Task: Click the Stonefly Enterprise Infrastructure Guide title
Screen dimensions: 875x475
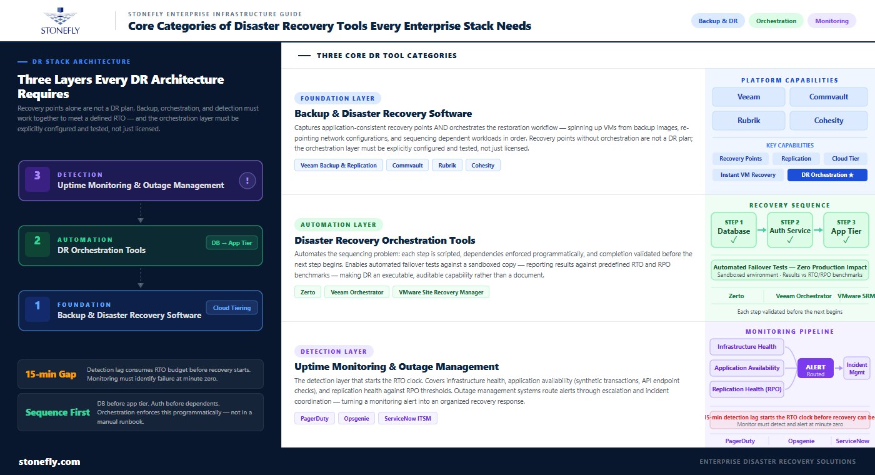Action: tap(215, 14)
